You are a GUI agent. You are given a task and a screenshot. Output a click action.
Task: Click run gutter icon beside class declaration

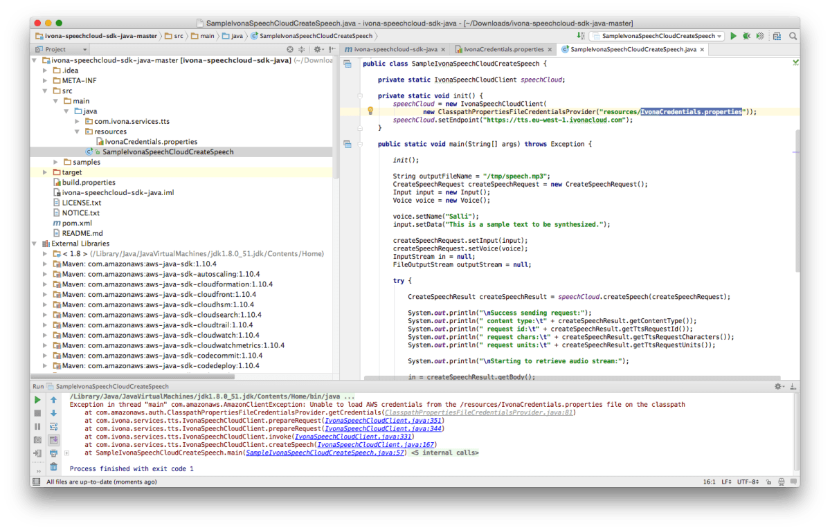(x=348, y=64)
